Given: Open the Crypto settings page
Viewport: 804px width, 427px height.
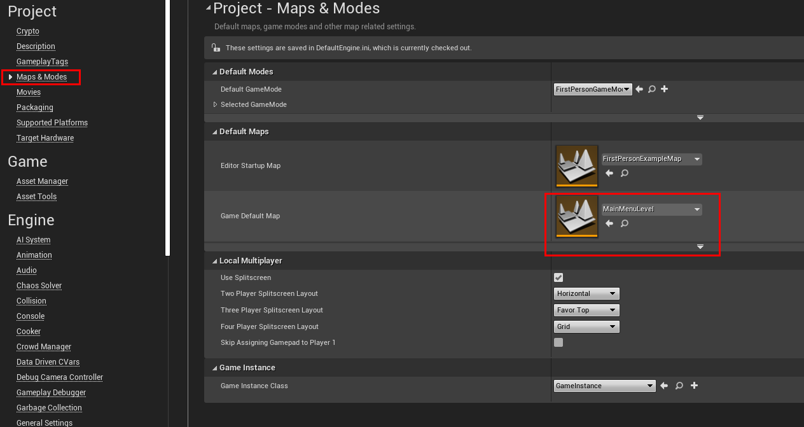Looking at the screenshot, I should coord(28,31).
